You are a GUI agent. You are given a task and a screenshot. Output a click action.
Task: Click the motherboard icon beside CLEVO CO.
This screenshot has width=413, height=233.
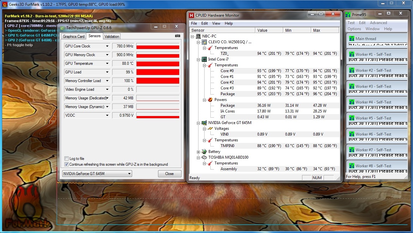coord(204,42)
